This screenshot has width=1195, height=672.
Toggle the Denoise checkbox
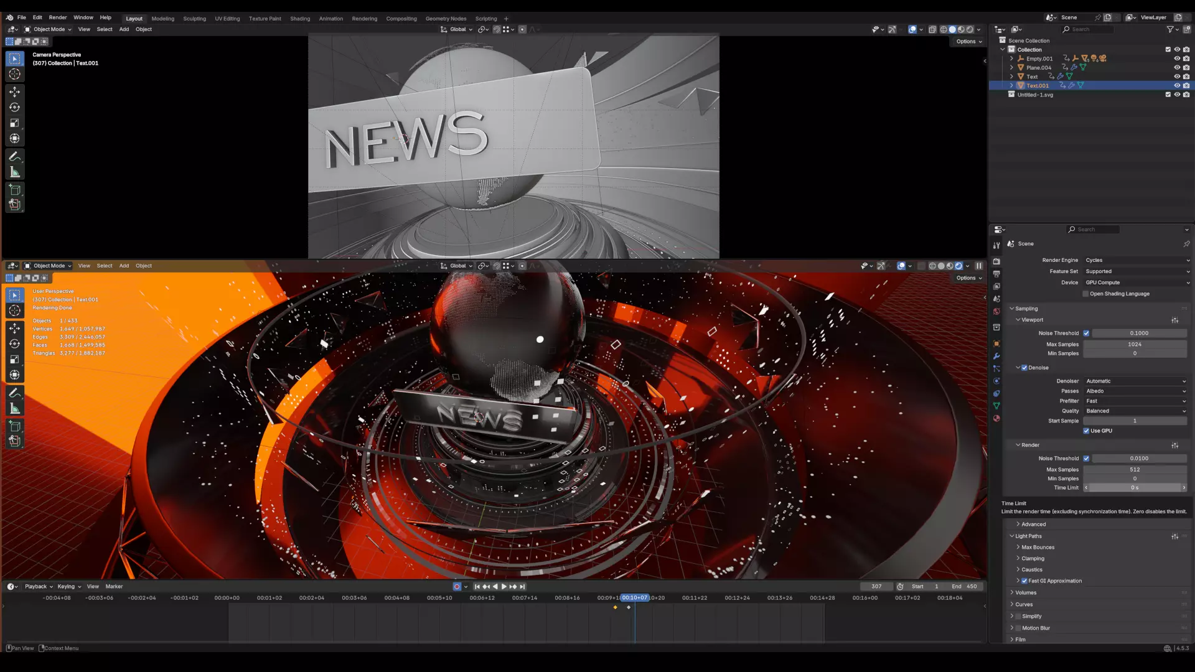pos(1024,368)
